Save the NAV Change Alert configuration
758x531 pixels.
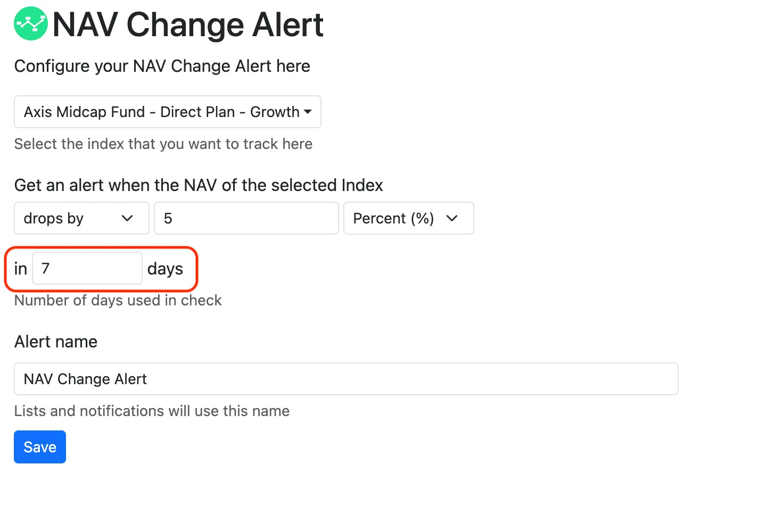click(40, 447)
